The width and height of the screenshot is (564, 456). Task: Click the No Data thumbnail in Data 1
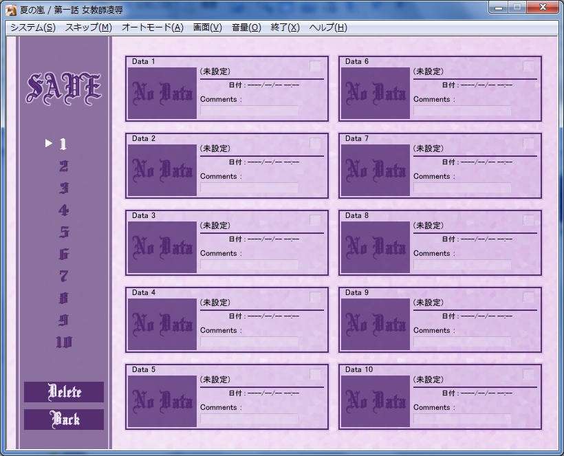[x=162, y=93]
